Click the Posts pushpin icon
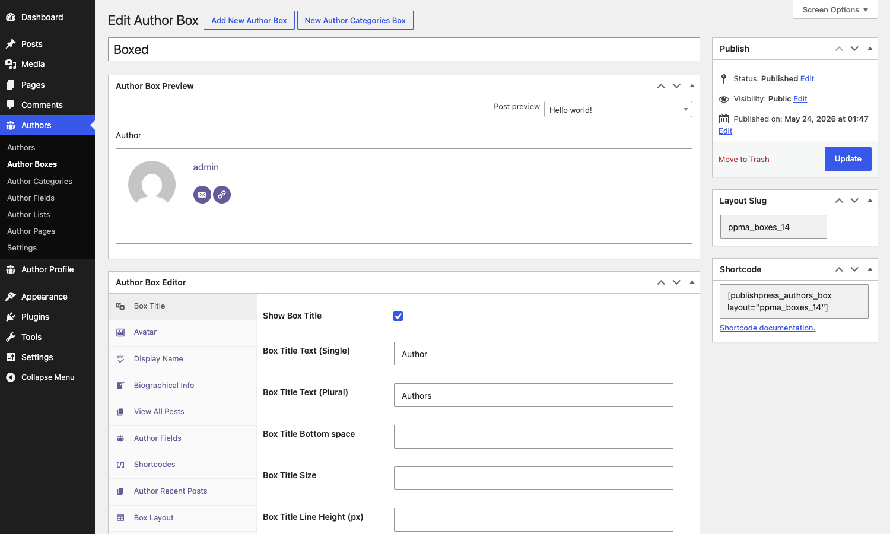 (x=11, y=44)
